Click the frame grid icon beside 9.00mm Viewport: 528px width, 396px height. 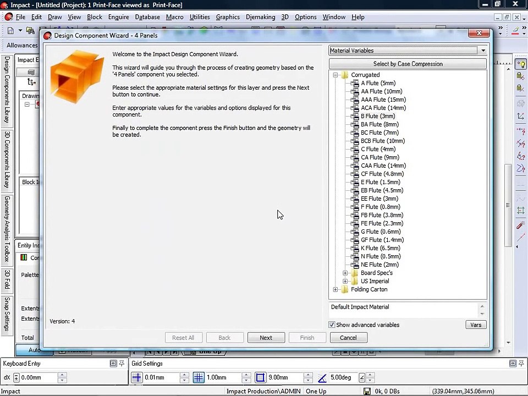point(260,377)
